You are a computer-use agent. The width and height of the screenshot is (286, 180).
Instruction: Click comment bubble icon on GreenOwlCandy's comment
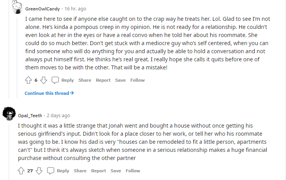pos(55,80)
